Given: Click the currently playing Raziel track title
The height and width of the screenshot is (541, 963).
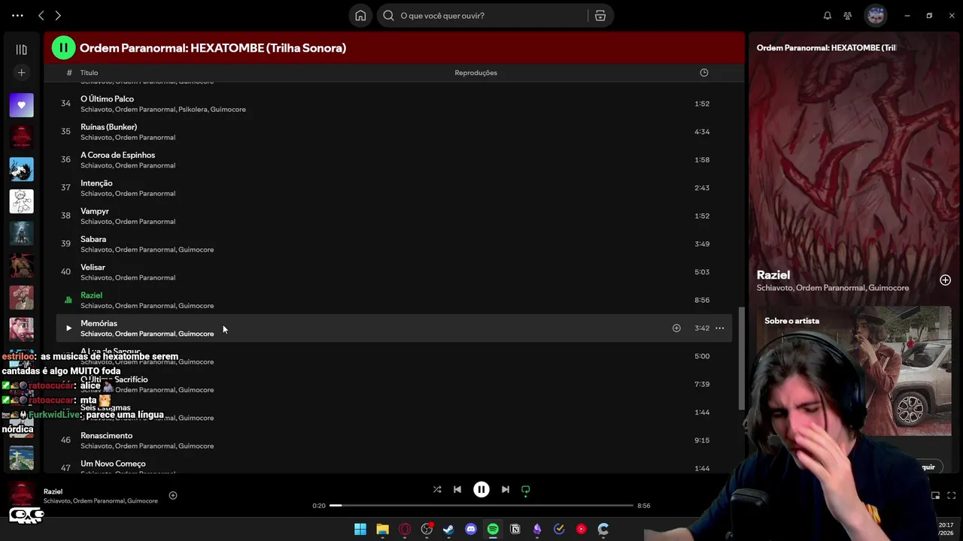Looking at the screenshot, I should (x=91, y=295).
